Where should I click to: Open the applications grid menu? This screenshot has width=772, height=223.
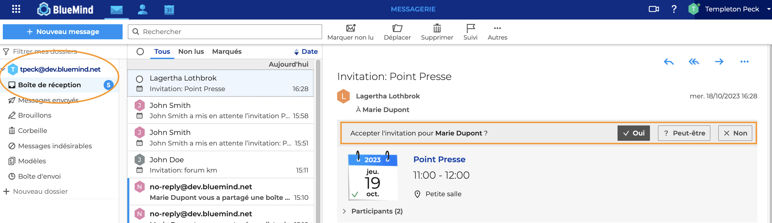[16, 9]
